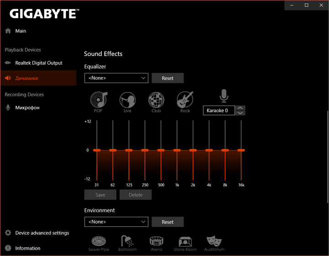Close the GIGABYTE audio window
329x256 pixels.
click(321, 5)
